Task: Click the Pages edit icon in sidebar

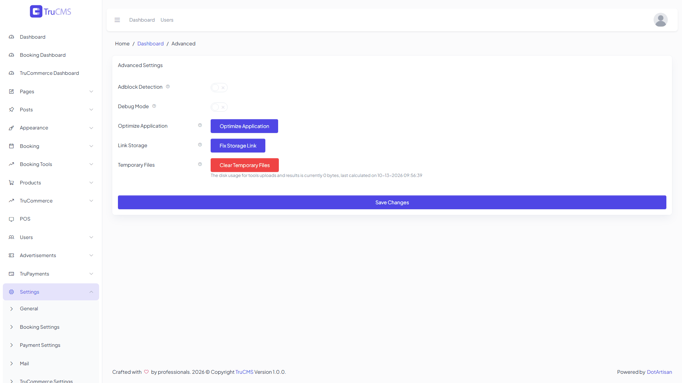Action: [11, 91]
